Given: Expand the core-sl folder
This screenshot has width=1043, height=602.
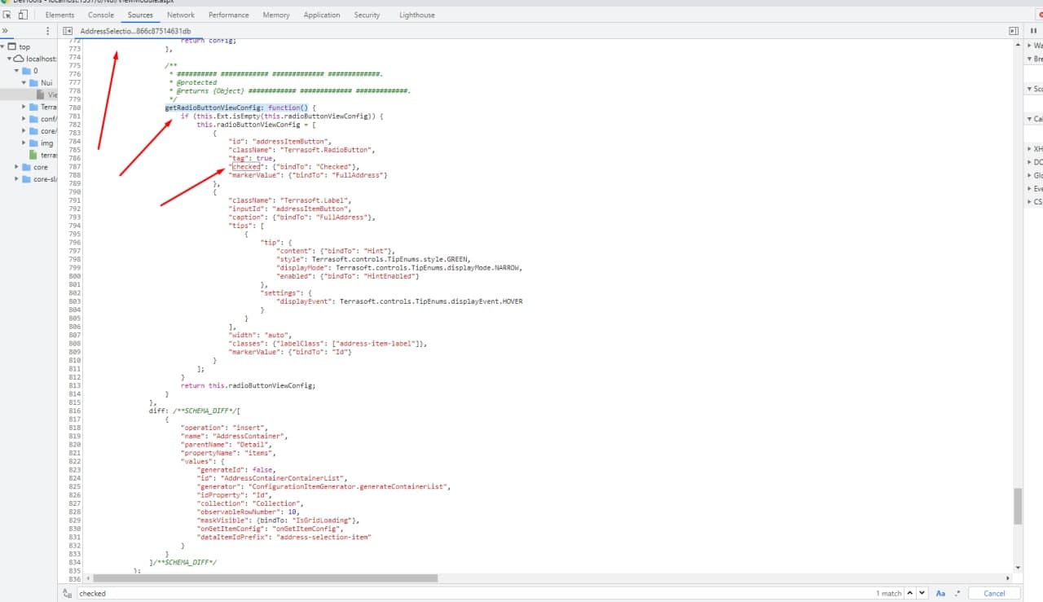Looking at the screenshot, I should pos(16,179).
